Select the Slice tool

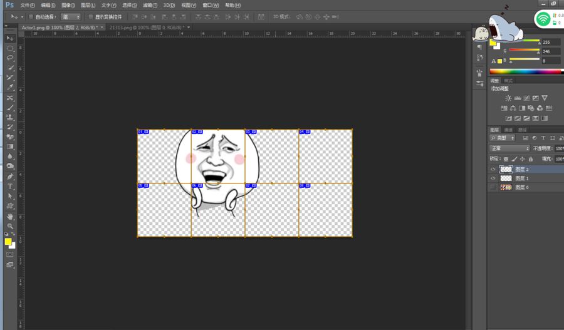[9, 77]
